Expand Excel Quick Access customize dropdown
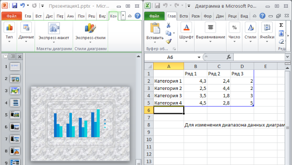Viewport: 292px width, 165px height. click(189, 6)
